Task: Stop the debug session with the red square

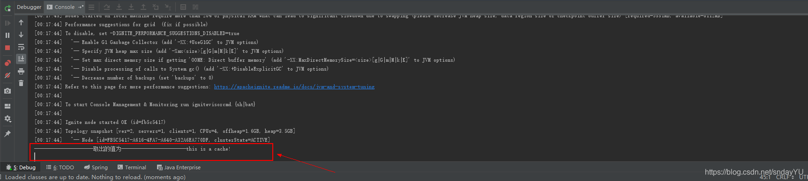Action: 7,48
